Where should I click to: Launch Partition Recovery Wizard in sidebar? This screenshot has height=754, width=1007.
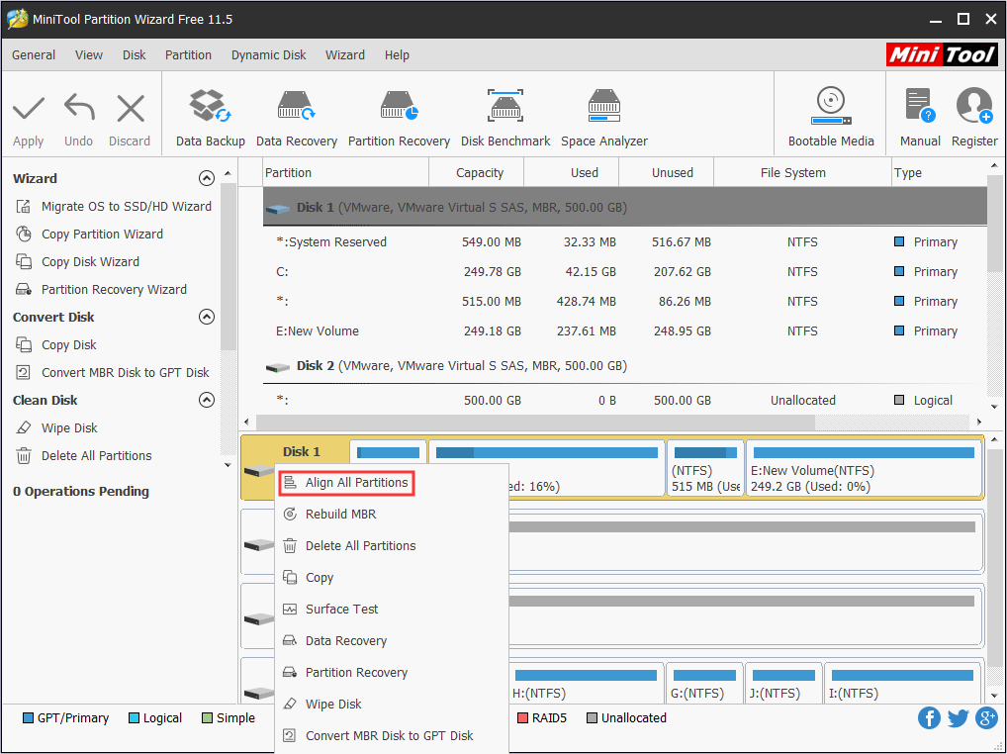point(101,289)
